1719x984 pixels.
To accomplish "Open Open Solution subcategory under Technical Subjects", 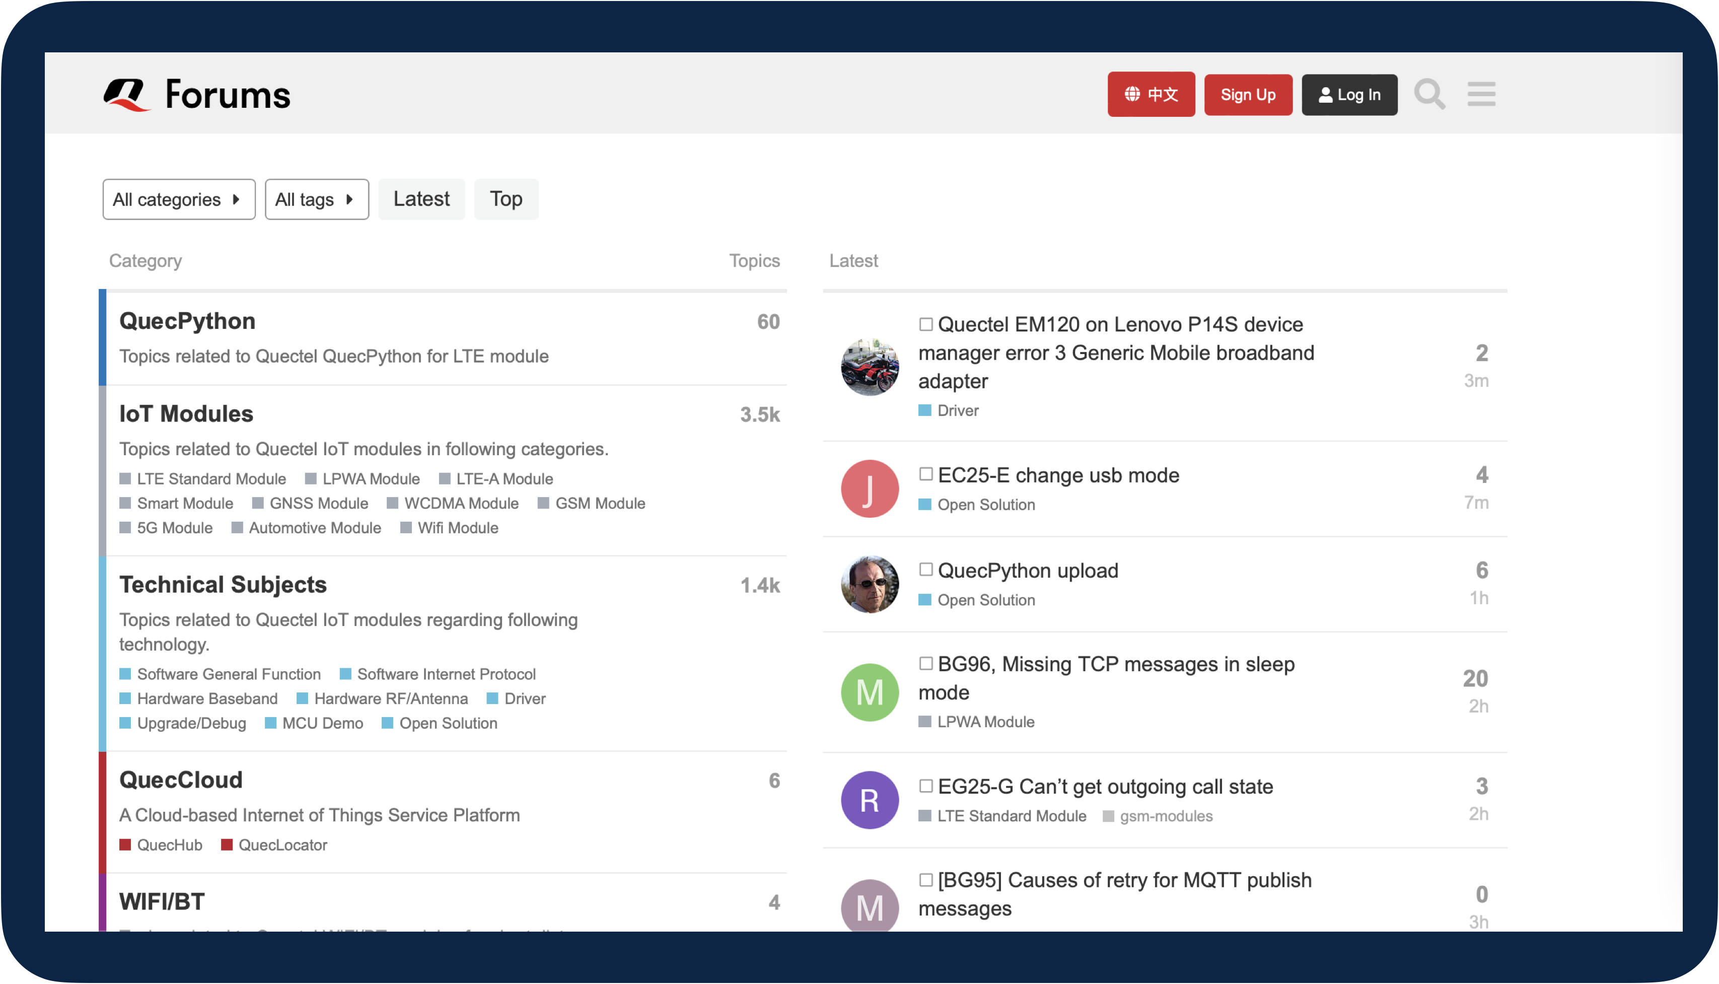I will pyautogui.click(x=440, y=723).
